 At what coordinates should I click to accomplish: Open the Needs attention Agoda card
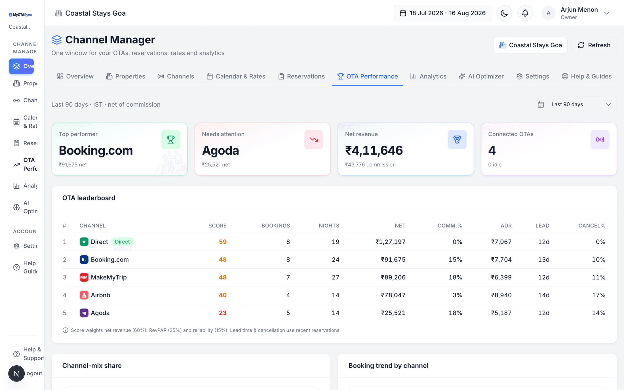(263, 149)
